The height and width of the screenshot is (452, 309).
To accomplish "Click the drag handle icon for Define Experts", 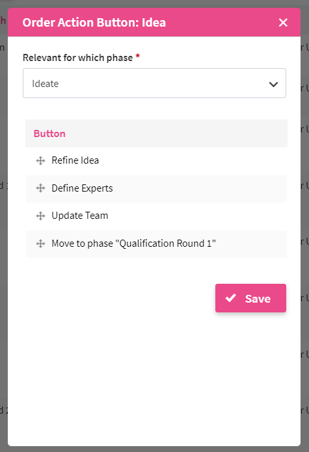I will (40, 188).
